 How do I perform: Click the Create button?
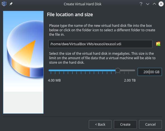point(125,124)
